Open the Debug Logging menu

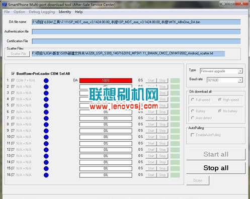coord(42,12)
